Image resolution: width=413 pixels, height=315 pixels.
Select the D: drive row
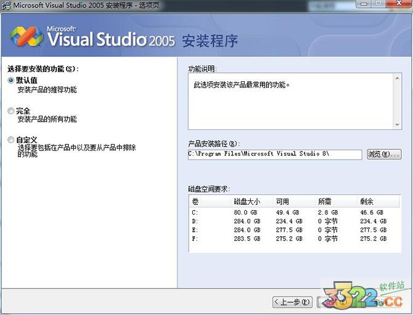pos(295,221)
